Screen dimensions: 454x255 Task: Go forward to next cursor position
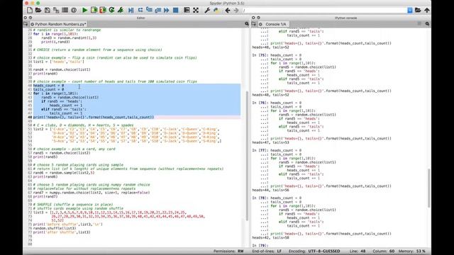tap(236, 10)
